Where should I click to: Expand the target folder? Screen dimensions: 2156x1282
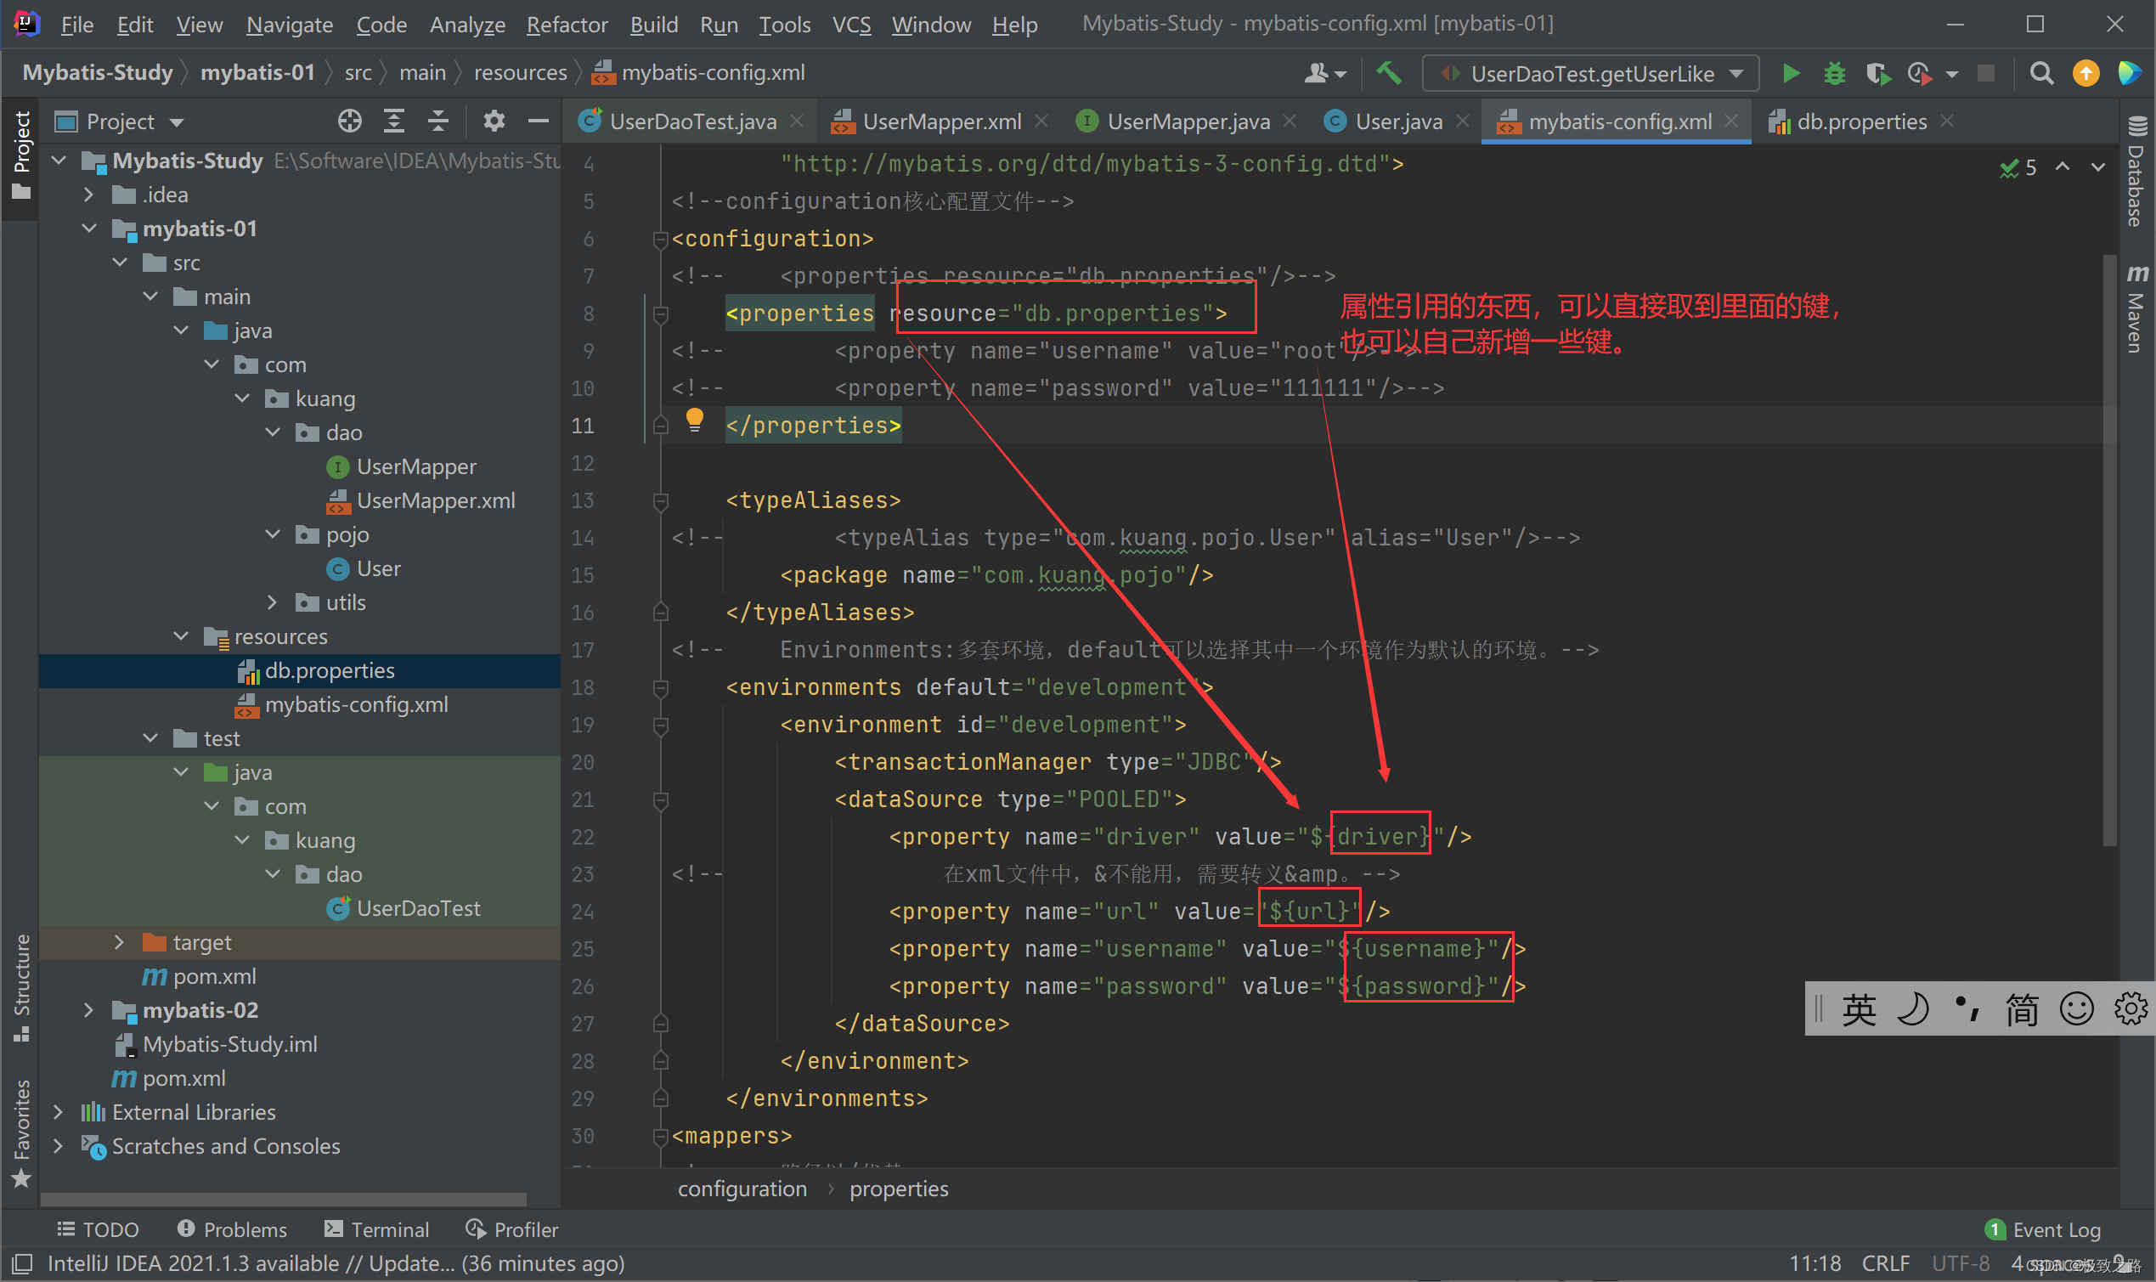[x=119, y=942]
